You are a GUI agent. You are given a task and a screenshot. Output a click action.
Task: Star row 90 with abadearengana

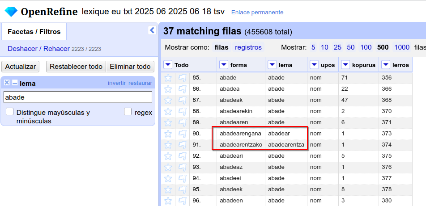(168, 134)
